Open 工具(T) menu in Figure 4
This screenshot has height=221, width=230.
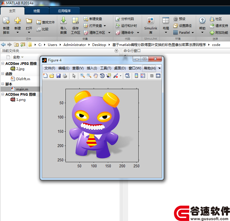[x=106, y=68]
